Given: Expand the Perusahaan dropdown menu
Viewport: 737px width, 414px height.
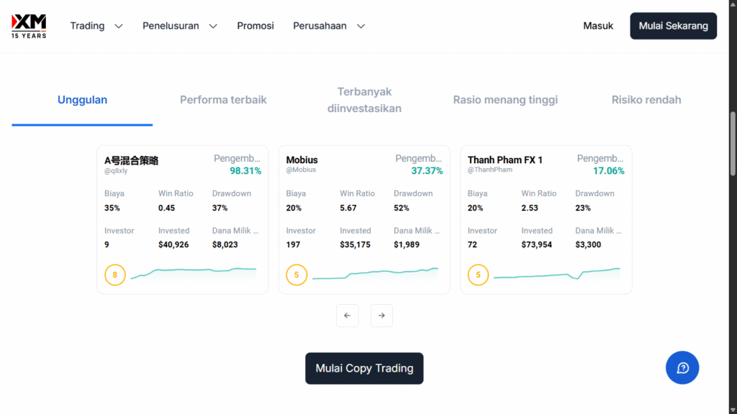Looking at the screenshot, I should point(329,26).
